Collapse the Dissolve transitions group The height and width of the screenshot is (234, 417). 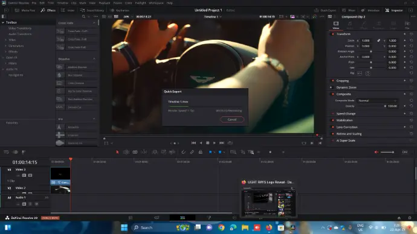(94, 59)
